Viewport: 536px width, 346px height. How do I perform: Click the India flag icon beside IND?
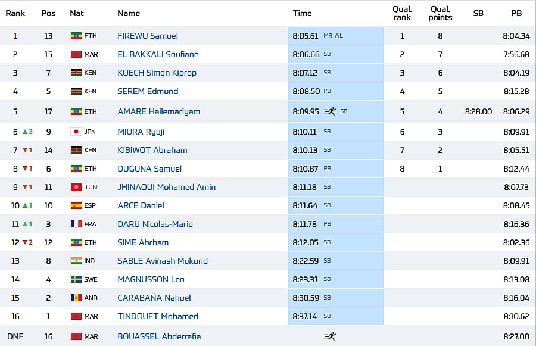[76, 261]
